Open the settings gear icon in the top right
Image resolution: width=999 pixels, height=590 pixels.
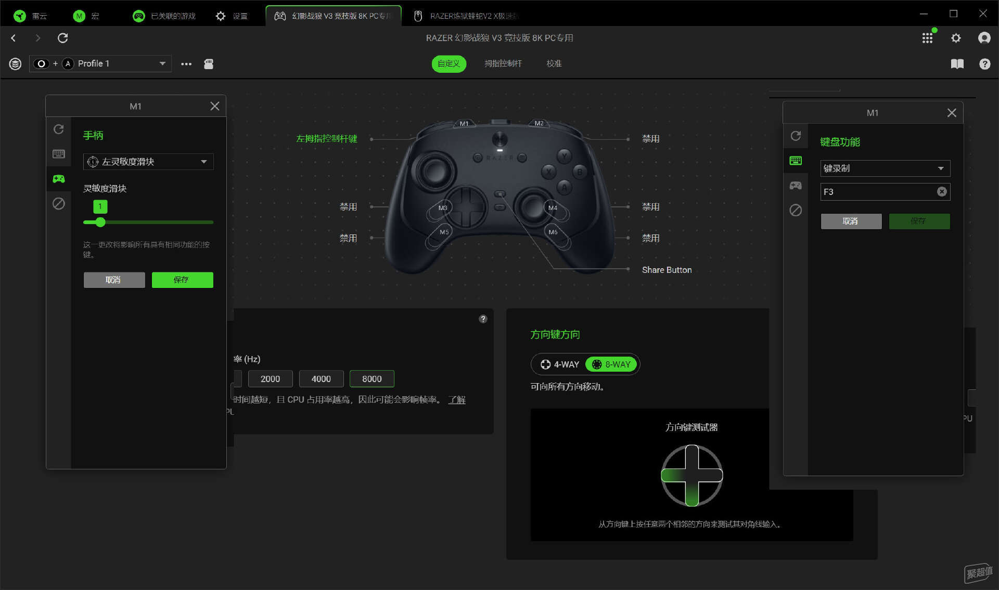(956, 38)
